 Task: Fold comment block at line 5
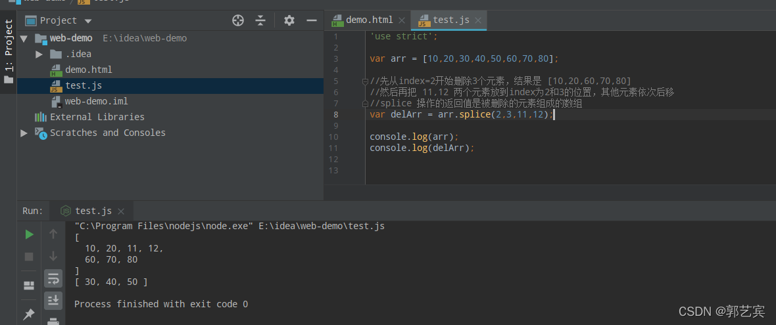pyautogui.click(x=365, y=81)
